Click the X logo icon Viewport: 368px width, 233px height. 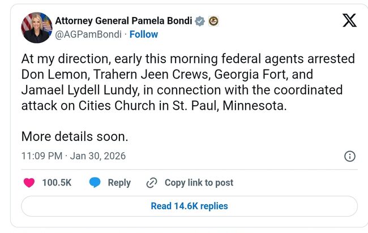pos(350,21)
